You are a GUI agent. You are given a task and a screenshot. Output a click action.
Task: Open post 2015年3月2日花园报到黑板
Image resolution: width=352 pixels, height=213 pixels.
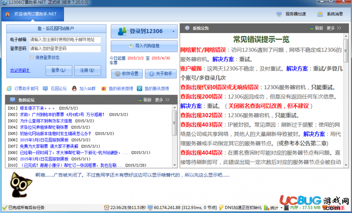44,140
